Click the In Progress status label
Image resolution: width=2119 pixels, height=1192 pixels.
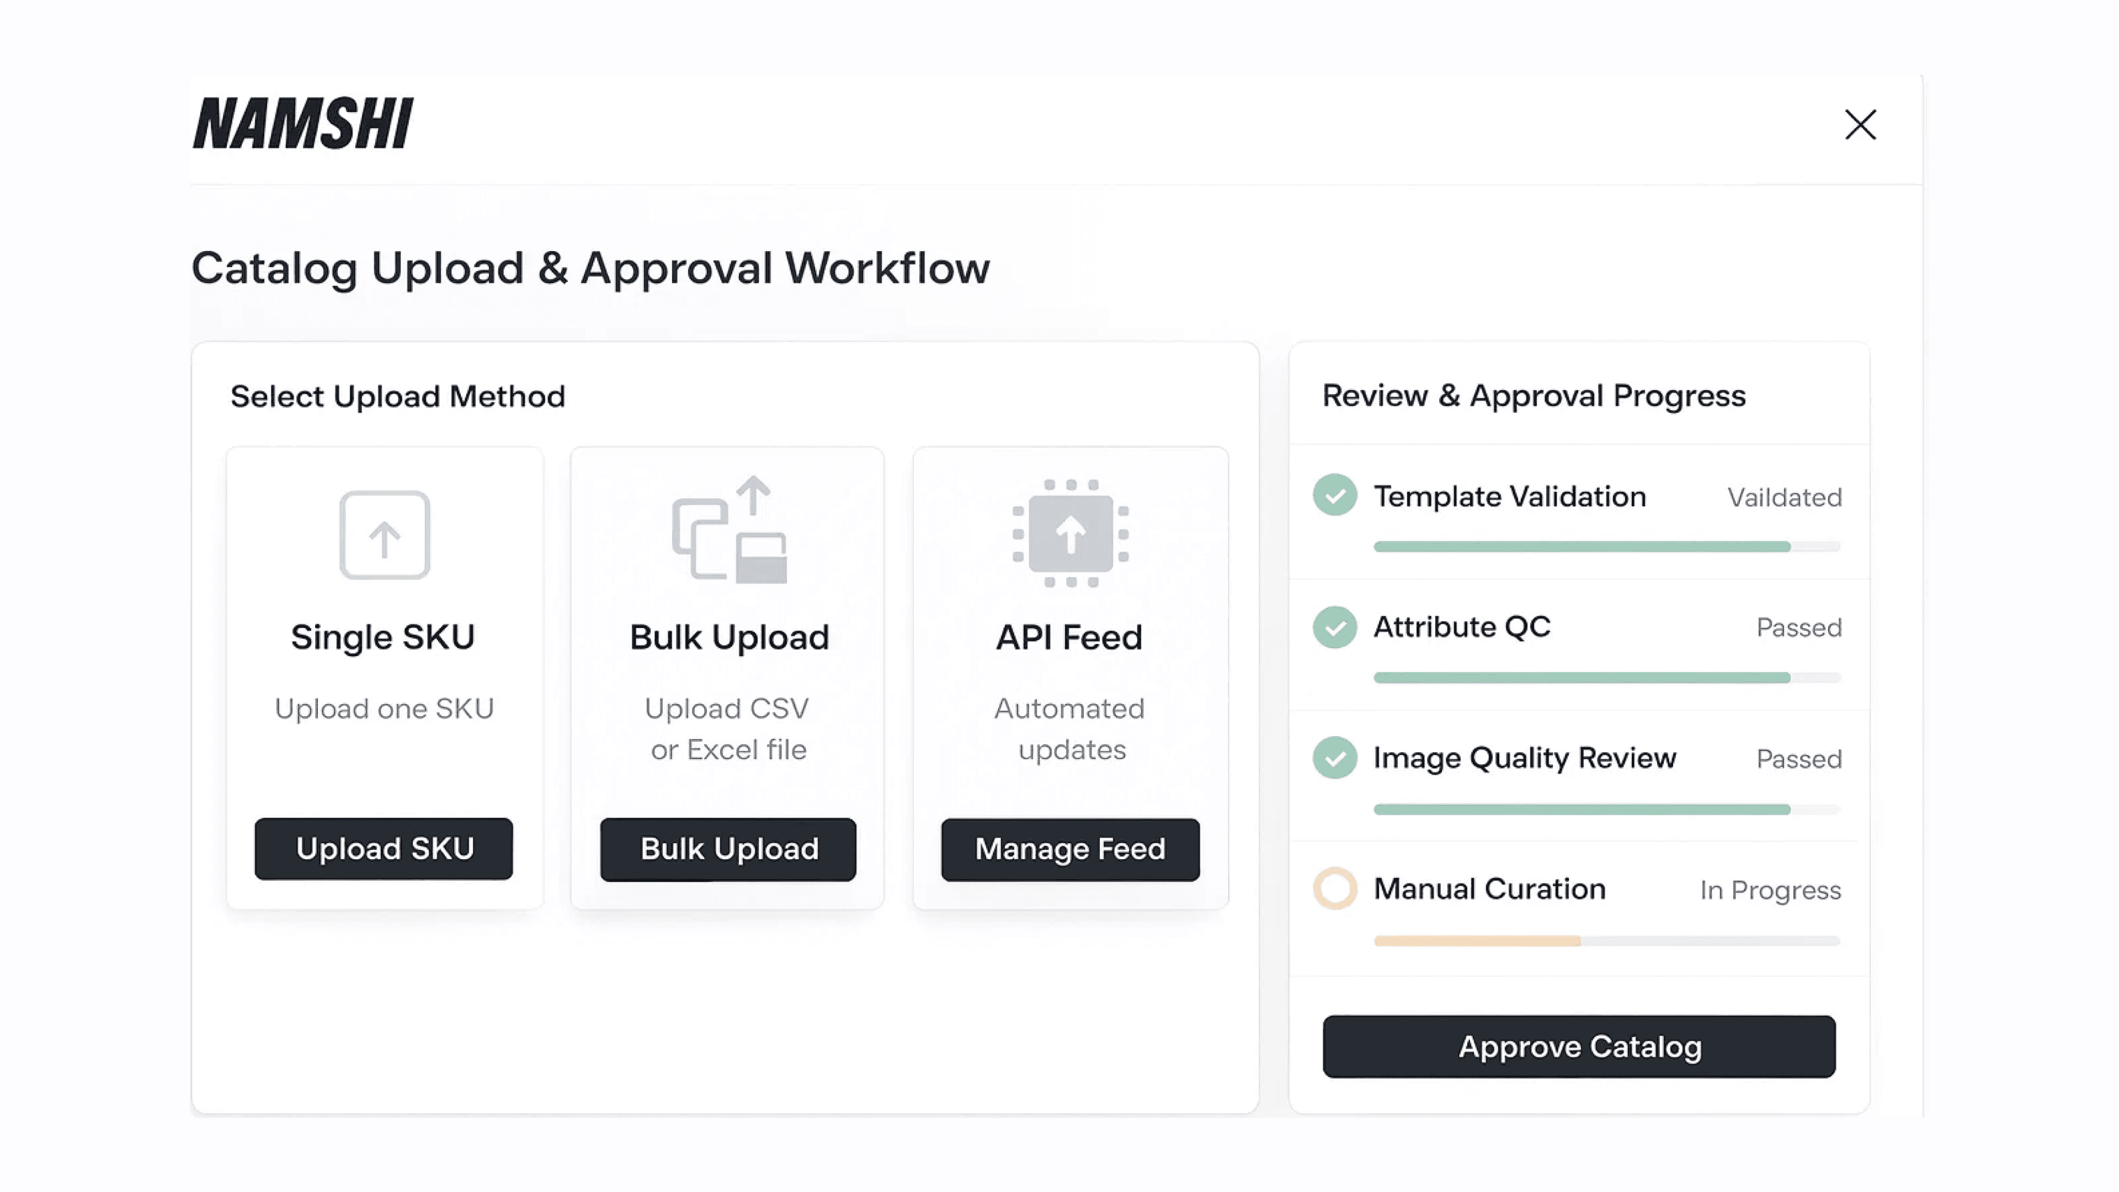pyautogui.click(x=1770, y=890)
